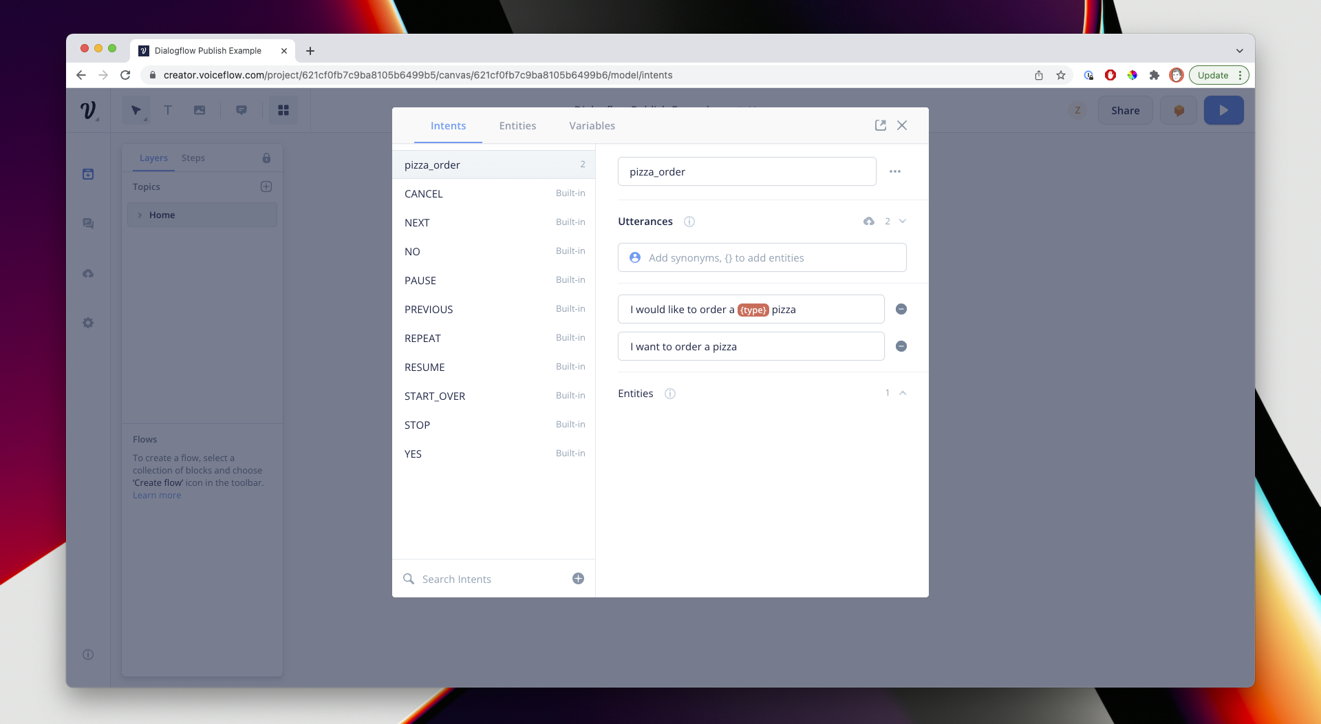Open the integrations cloud sidebar icon
1321x724 pixels.
[88, 273]
